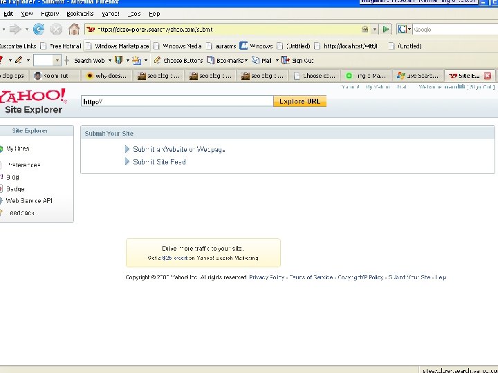Switch to the tab with face avatar

(55, 75)
